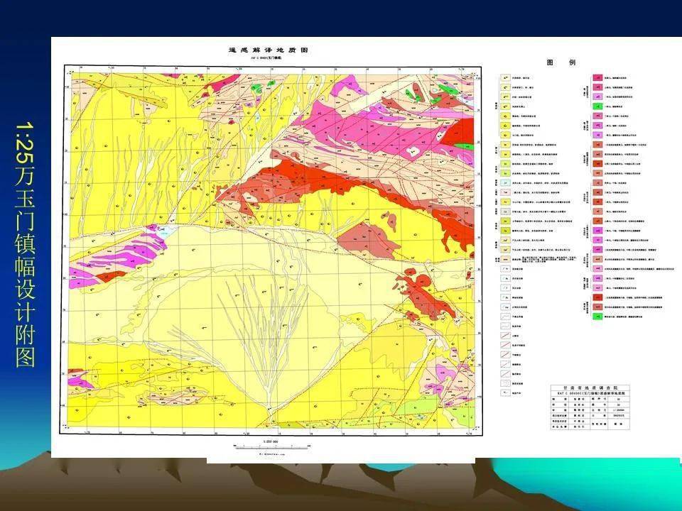
Task: Click 甘肃省地质调查院 header in title block
Action: click(590, 388)
